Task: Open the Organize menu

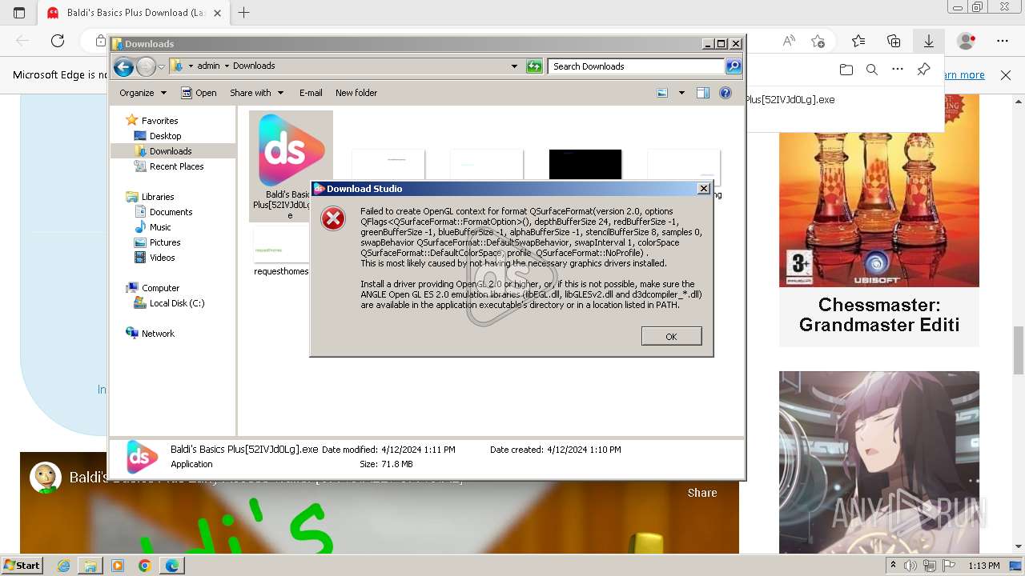Action: pos(143,93)
